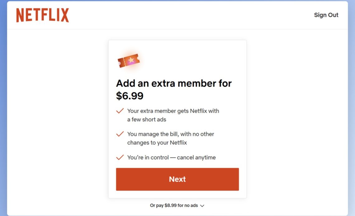Click the 'a few short ads' text
The height and width of the screenshot is (216, 355).
pyautogui.click(x=147, y=120)
